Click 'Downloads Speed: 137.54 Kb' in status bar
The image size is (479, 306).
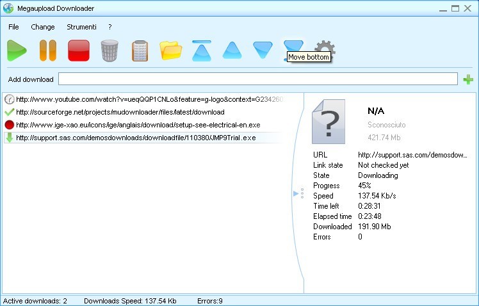[x=130, y=301]
